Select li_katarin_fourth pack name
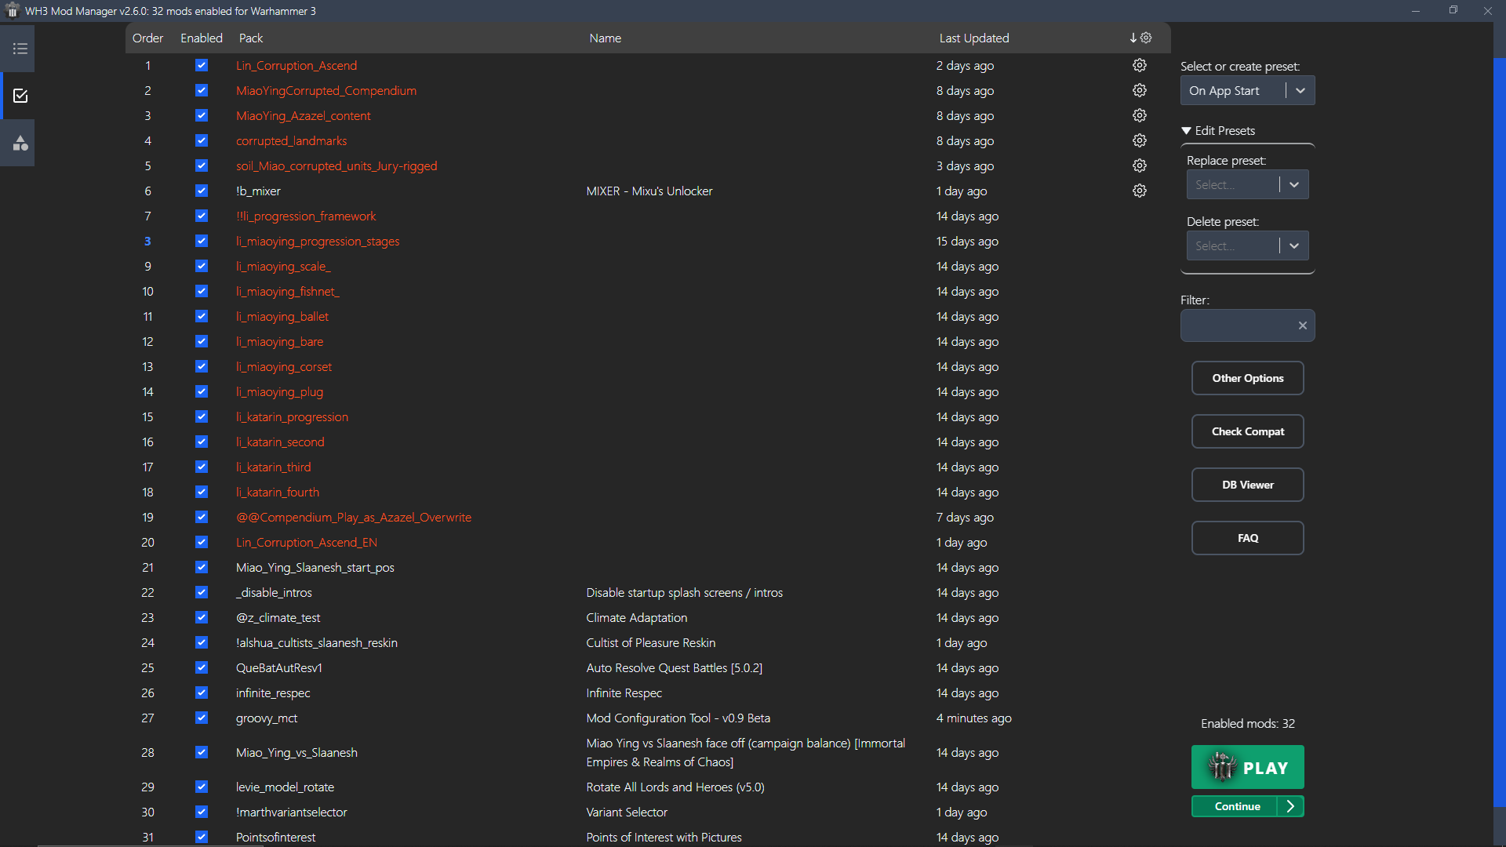The width and height of the screenshot is (1506, 847). tap(278, 492)
